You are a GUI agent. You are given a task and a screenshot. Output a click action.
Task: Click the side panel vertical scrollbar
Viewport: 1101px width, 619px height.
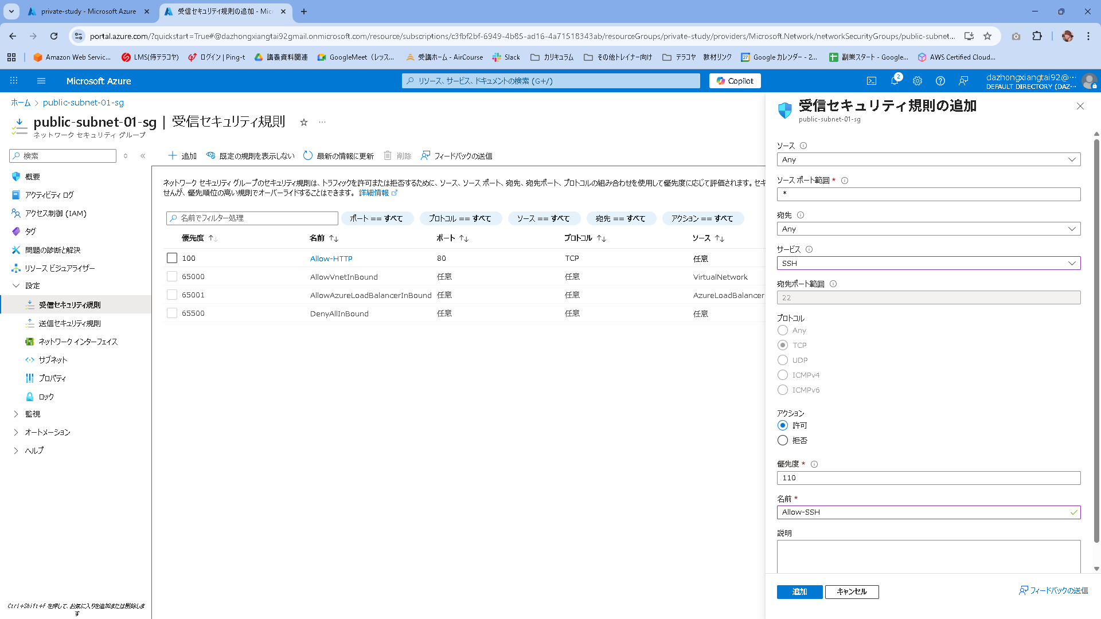[x=1096, y=344]
